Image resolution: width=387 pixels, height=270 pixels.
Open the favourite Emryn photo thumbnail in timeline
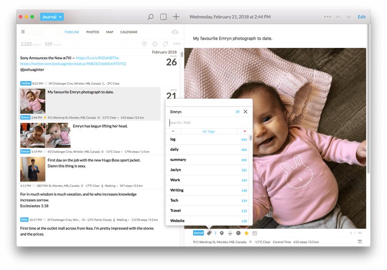[x=33, y=101]
